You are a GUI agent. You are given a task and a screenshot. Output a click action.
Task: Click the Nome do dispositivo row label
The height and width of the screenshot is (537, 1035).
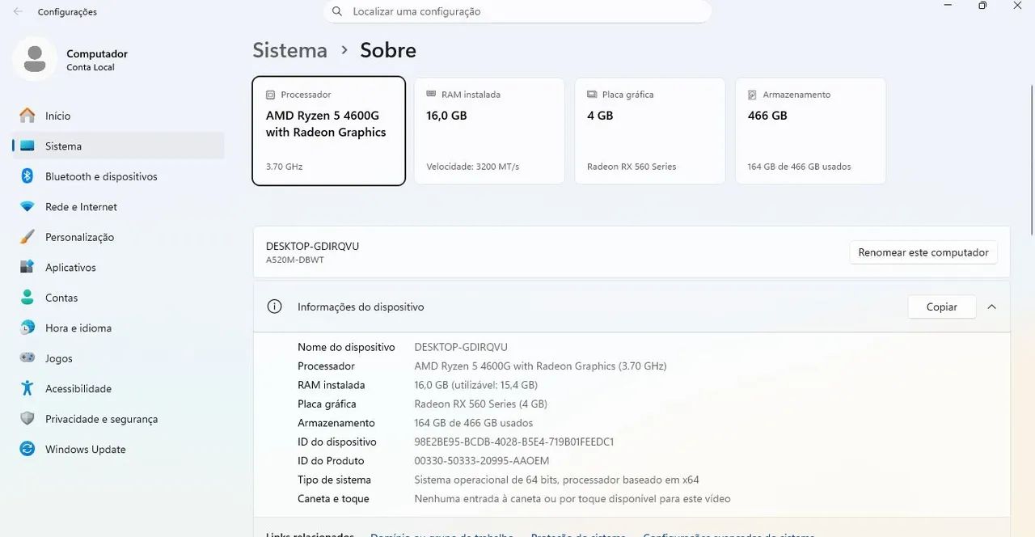[x=346, y=347]
